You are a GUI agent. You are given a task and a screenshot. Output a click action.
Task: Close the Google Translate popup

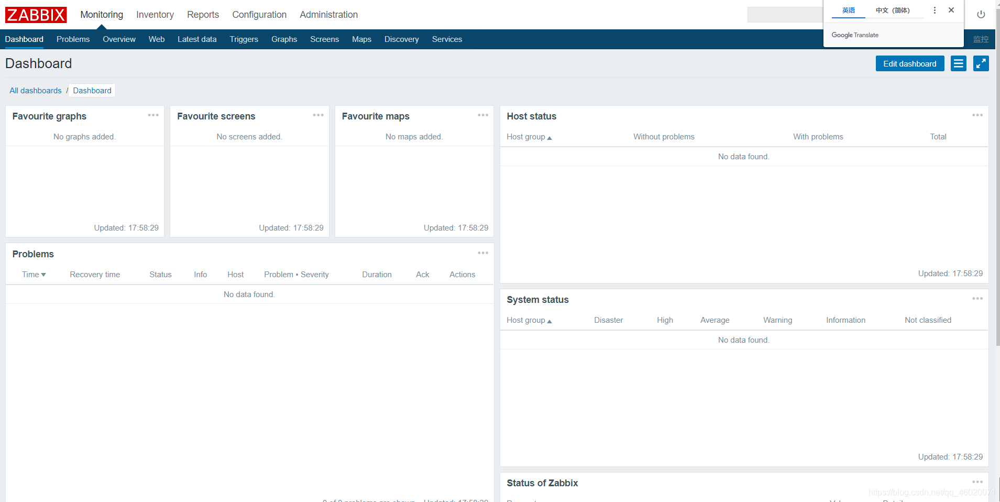tap(951, 10)
